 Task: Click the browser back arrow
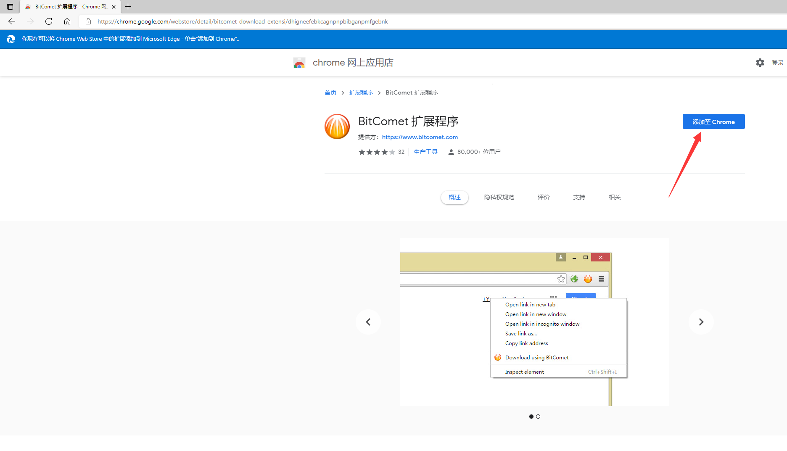click(x=12, y=21)
